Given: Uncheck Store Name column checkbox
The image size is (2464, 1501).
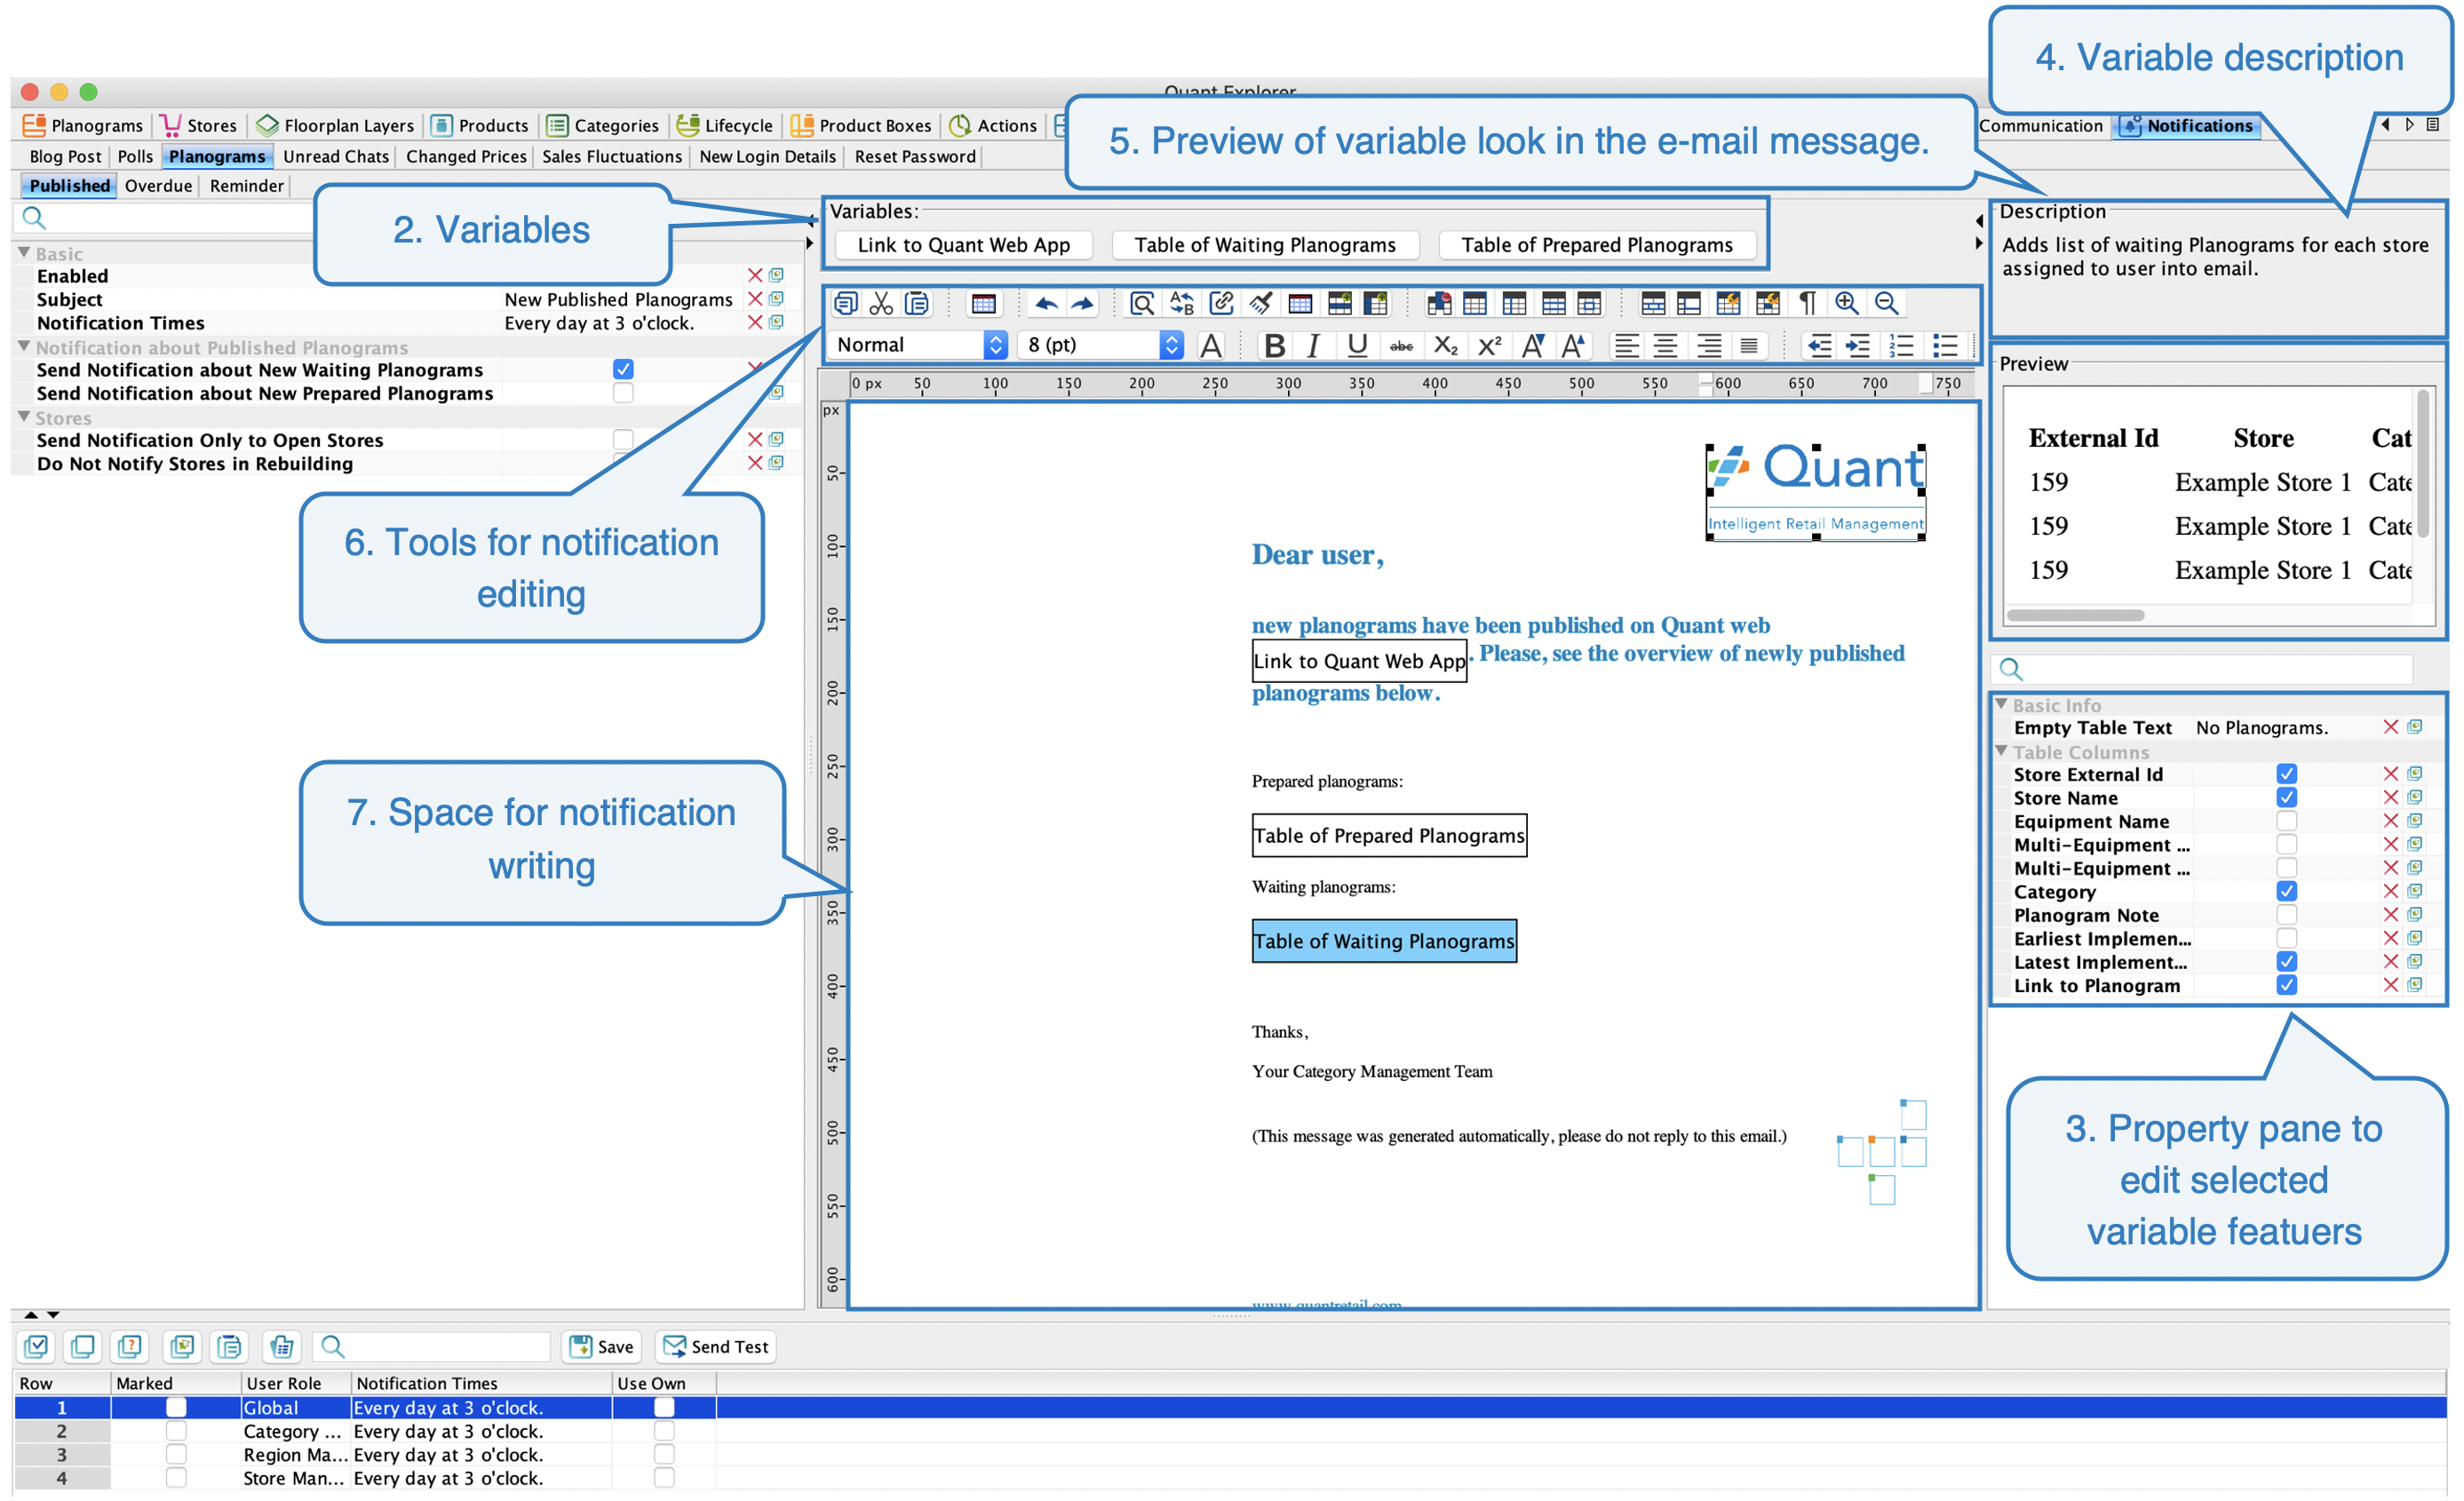Looking at the screenshot, I should click(2286, 798).
